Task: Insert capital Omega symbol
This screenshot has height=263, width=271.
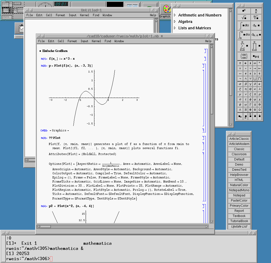Action: [259, 110]
